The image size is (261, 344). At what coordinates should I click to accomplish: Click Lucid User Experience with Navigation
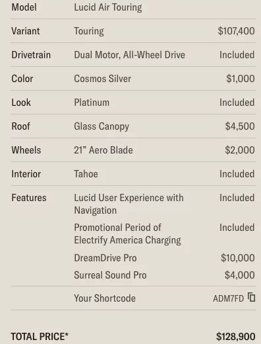[129, 204]
